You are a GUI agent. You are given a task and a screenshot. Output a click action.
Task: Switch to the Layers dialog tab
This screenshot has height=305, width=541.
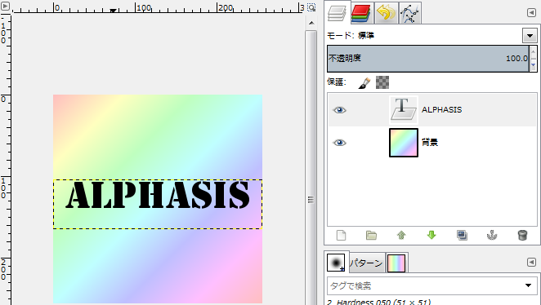pyautogui.click(x=337, y=13)
